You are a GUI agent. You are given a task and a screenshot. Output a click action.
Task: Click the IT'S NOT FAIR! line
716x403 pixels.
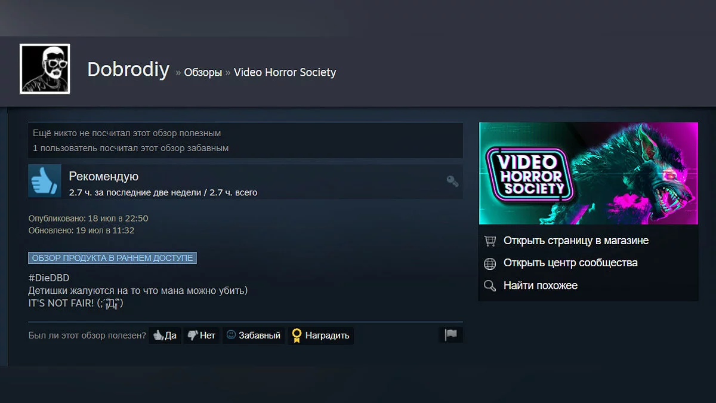pyautogui.click(x=76, y=303)
